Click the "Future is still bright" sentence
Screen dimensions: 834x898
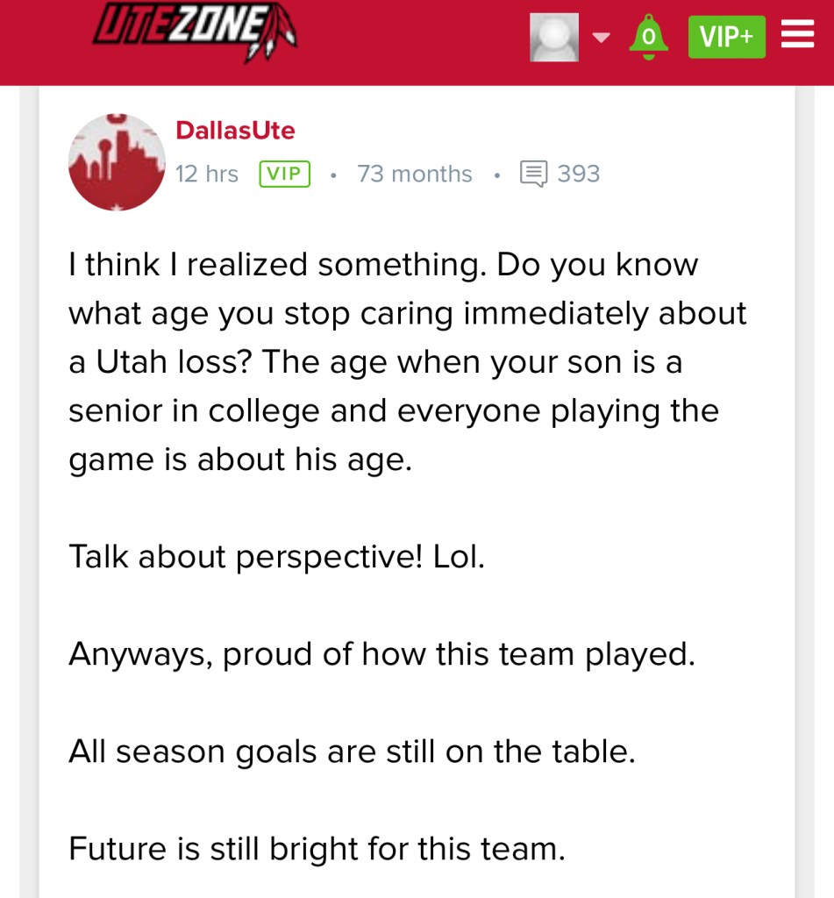tap(317, 849)
